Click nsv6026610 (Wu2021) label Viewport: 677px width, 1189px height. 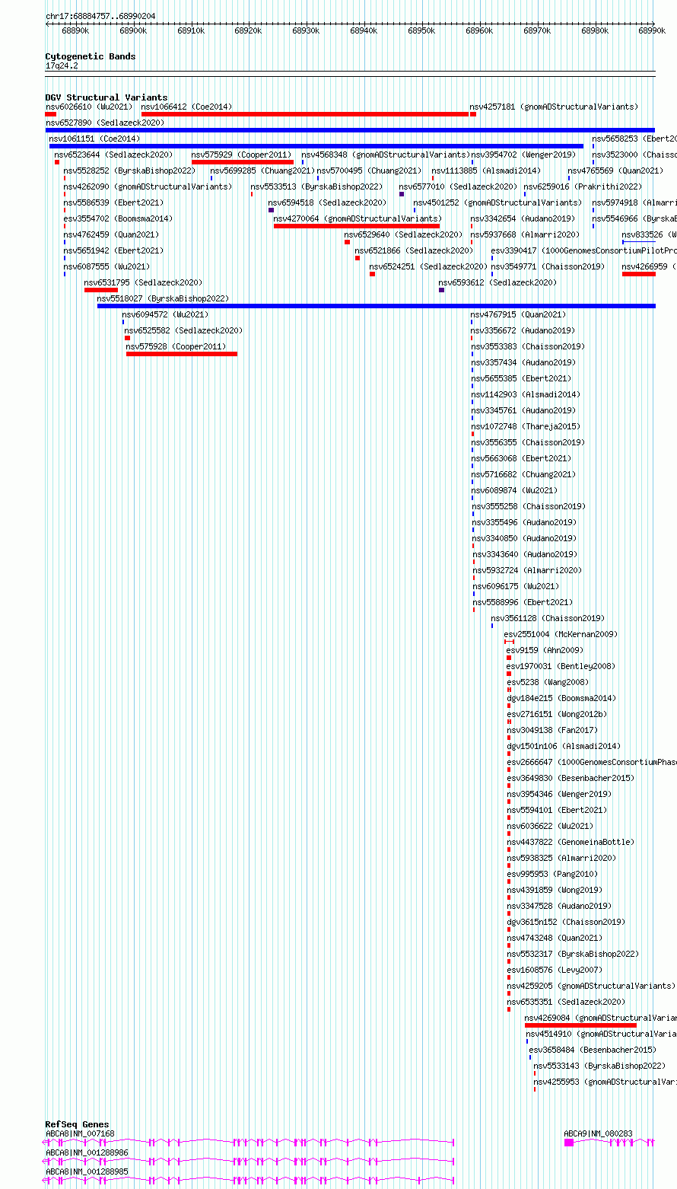click(89, 107)
